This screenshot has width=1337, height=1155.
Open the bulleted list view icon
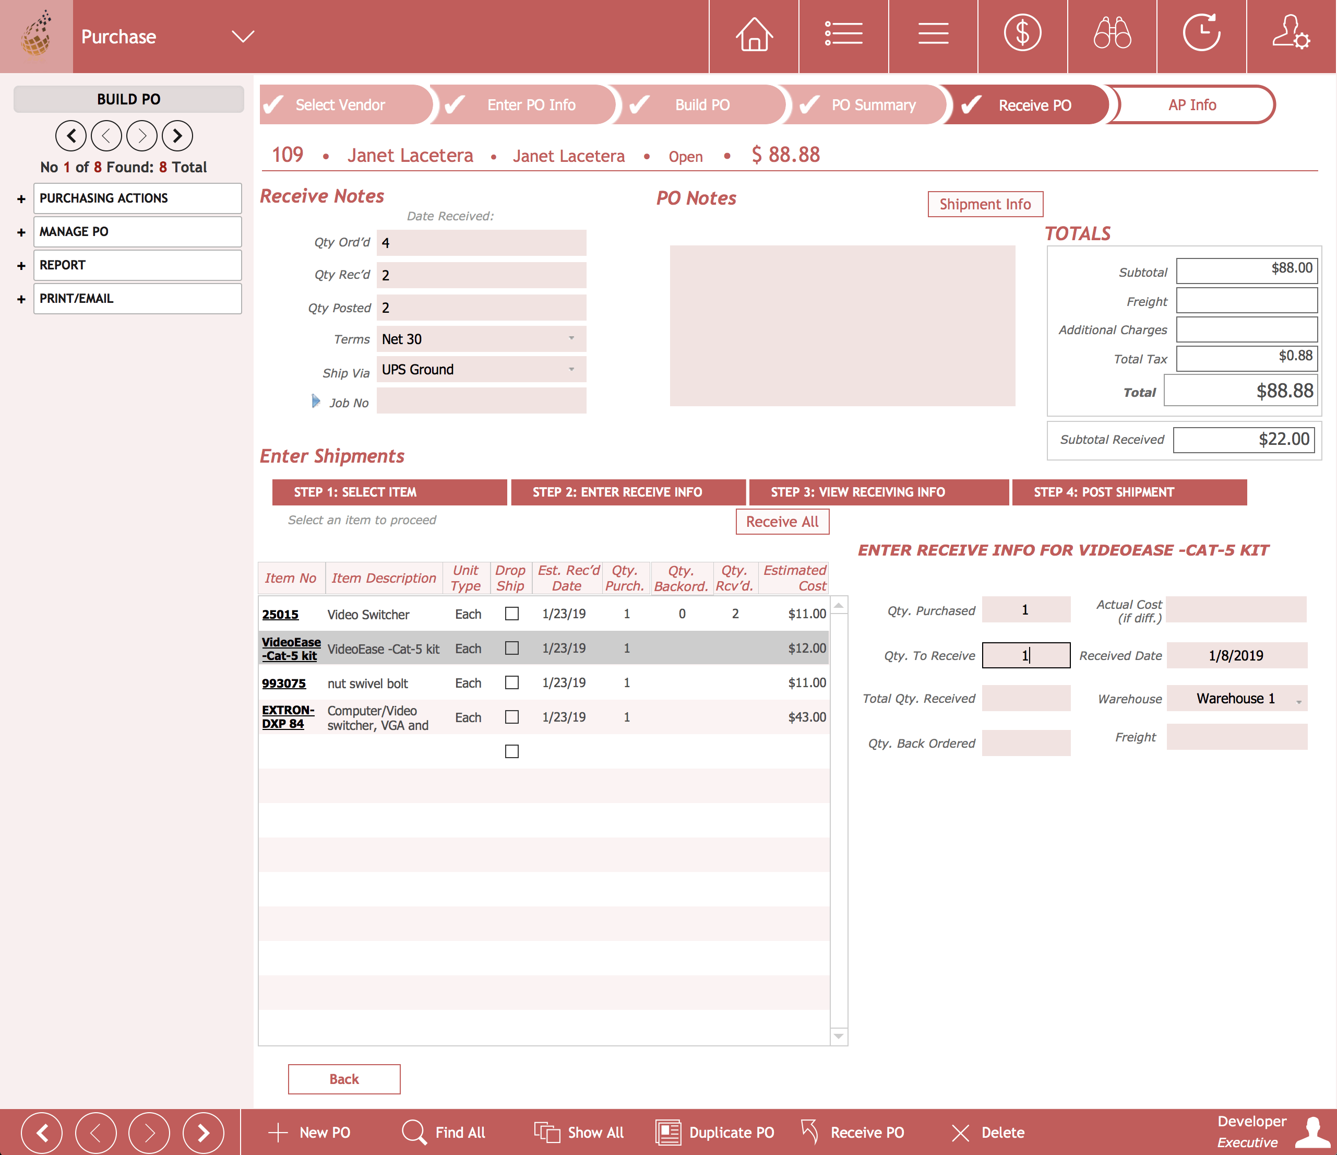coord(843,34)
